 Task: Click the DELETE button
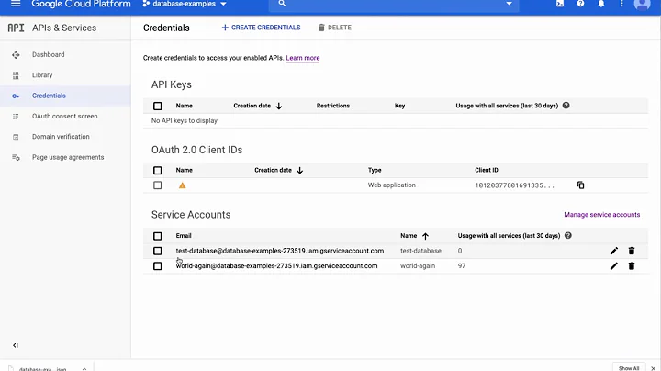335,28
